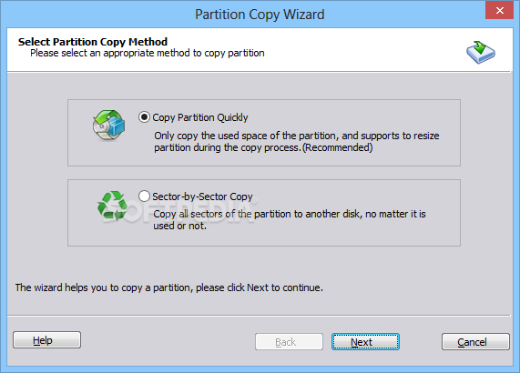This screenshot has width=520, height=373.
Task: Click the wizard header drive download icon
Action: (x=481, y=52)
